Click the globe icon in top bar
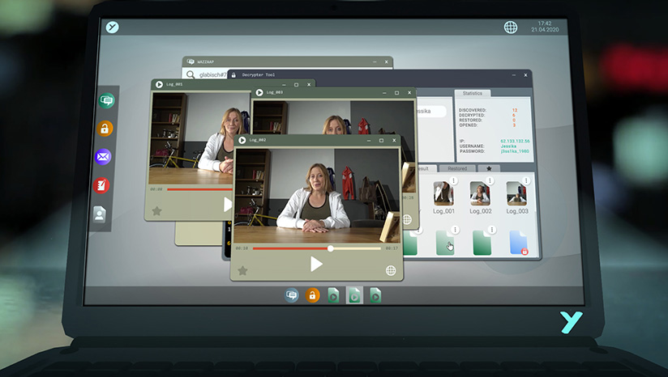Viewport: 668px width, 377px height. tap(511, 28)
